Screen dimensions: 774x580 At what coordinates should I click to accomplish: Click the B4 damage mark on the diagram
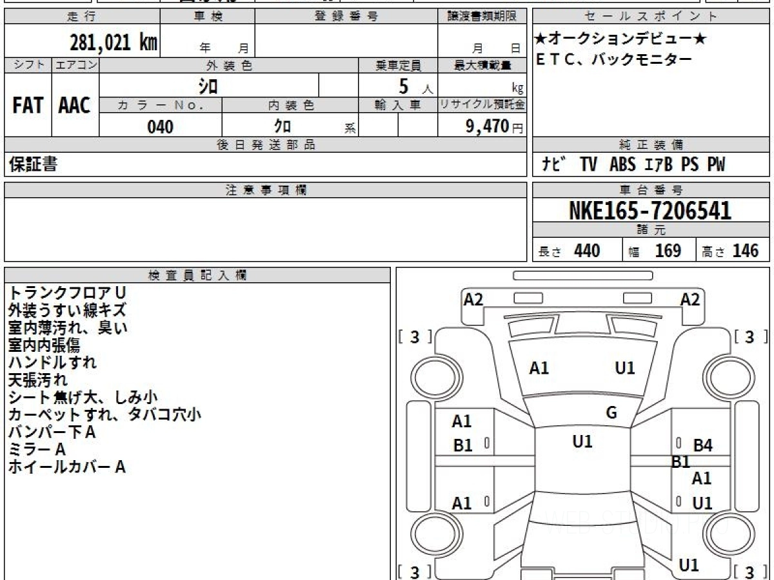703,445
